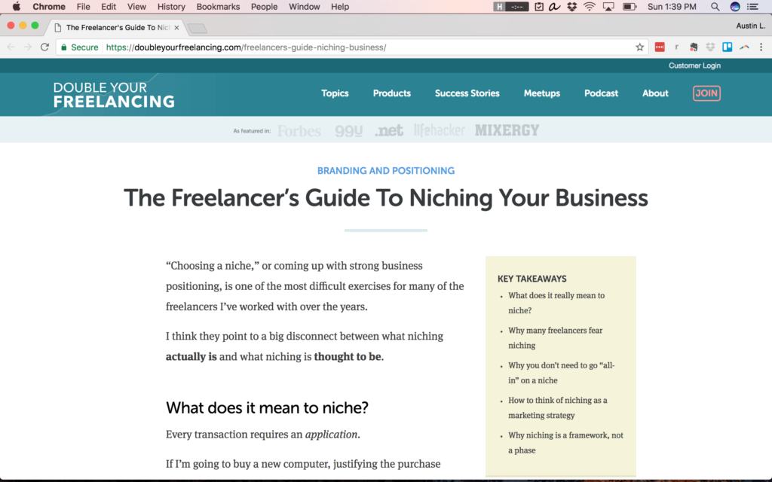Open the LastPass extension icon
772x482 pixels.
point(660,47)
